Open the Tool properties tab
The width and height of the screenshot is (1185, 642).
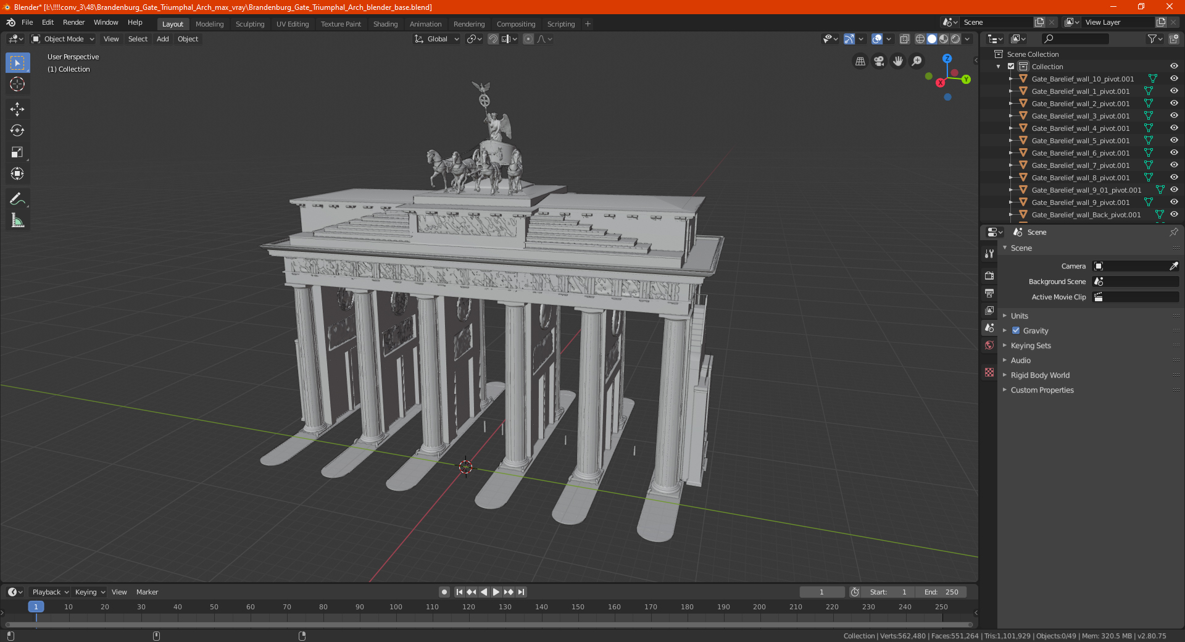tap(989, 254)
